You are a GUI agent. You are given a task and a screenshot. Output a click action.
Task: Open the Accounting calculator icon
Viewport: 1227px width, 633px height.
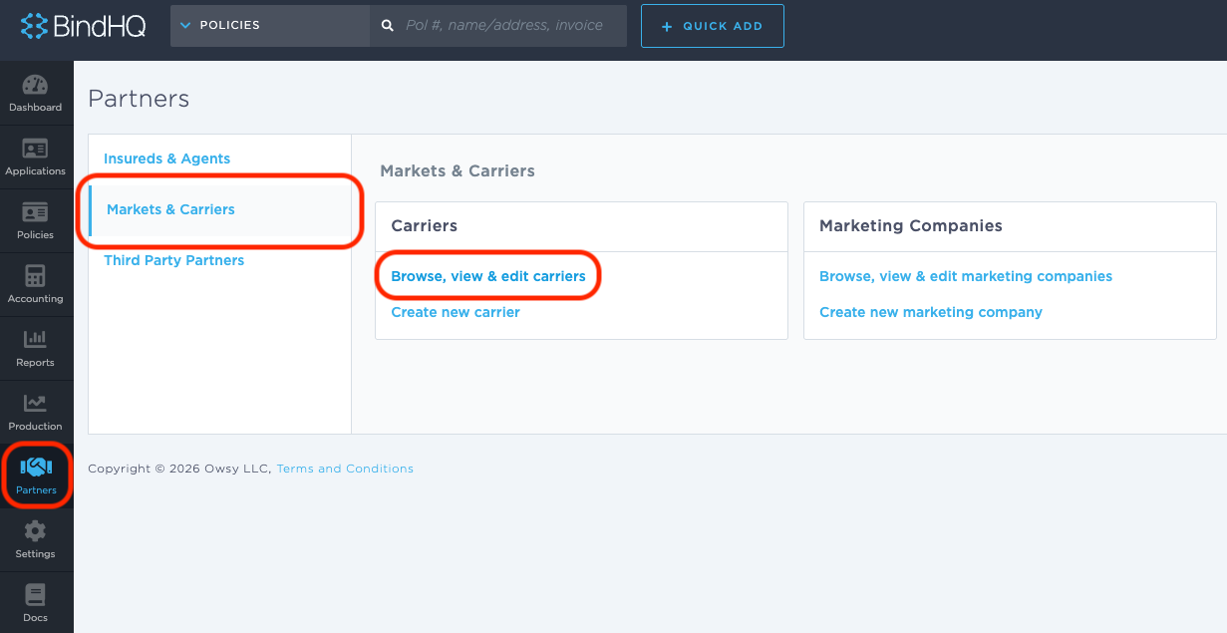tap(35, 276)
